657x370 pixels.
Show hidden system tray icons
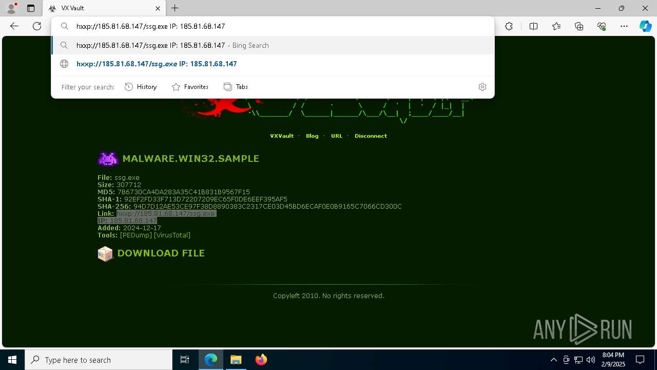coord(553,360)
